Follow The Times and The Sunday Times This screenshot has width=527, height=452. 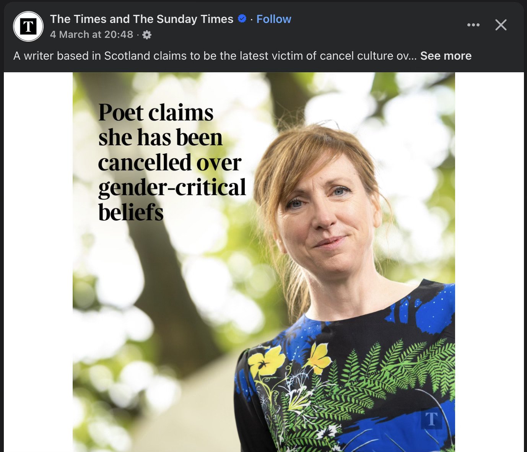(273, 19)
